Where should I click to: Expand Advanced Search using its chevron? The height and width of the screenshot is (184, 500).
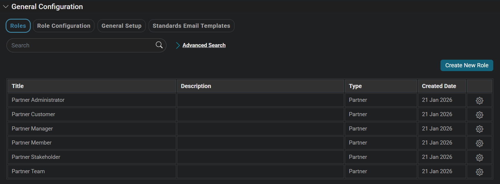tap(178, 45)
